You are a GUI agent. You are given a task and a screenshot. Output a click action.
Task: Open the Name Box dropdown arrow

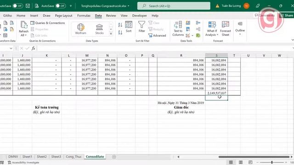coord(11,48)
